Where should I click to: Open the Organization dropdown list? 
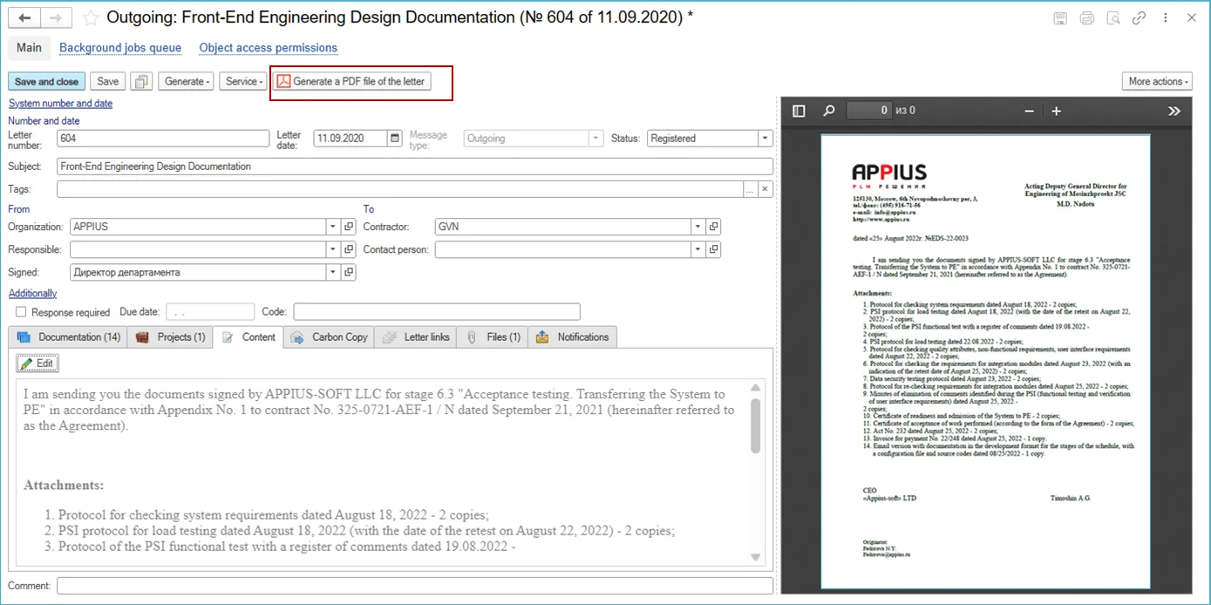(332, 227)
